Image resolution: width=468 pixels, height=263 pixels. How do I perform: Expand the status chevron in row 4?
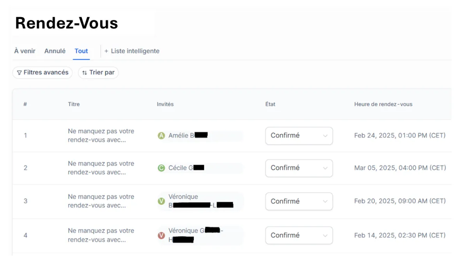click(325, 236)
